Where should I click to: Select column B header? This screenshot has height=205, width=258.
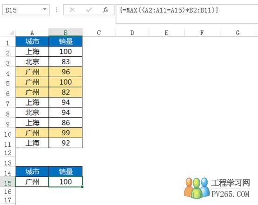coord(66,33)
